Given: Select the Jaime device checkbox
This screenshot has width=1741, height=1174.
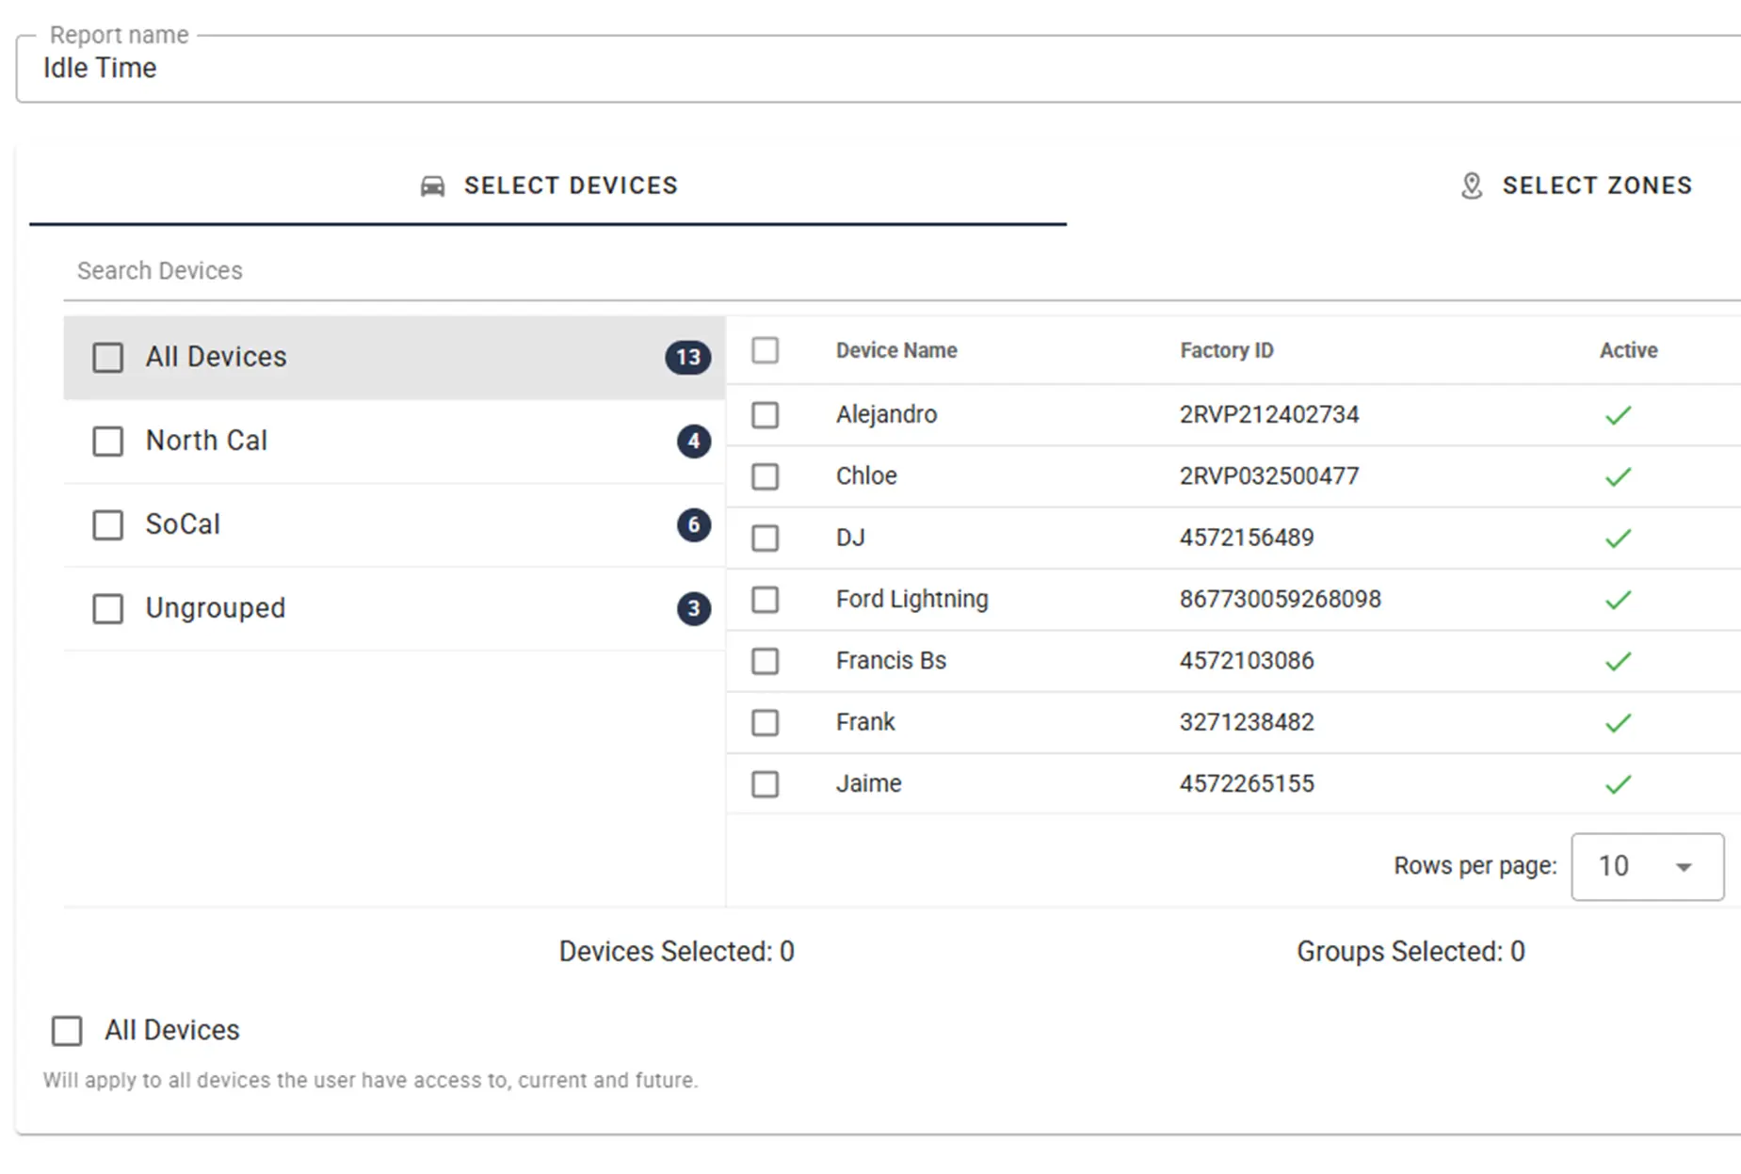Looking at the screenshot, I should [766, 784].
